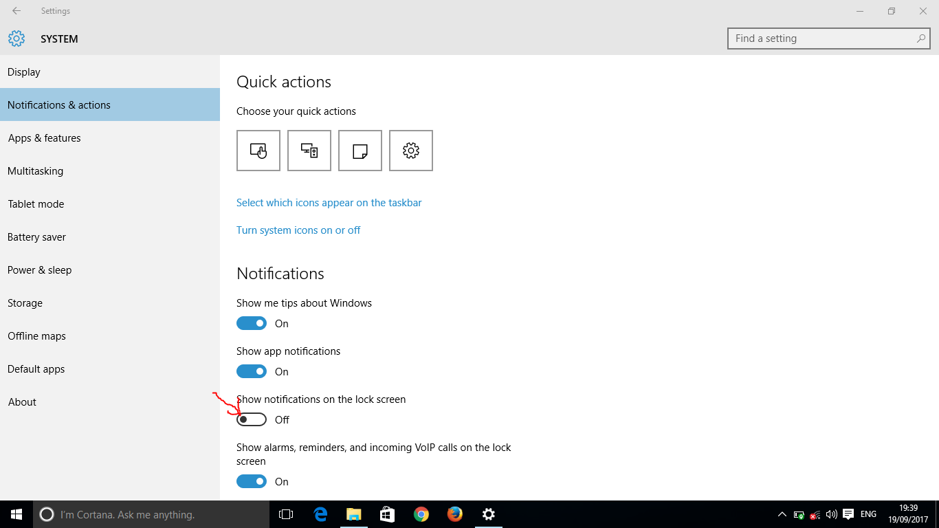
Task: Open Action Center from the system tray
Action: [847, 514]
